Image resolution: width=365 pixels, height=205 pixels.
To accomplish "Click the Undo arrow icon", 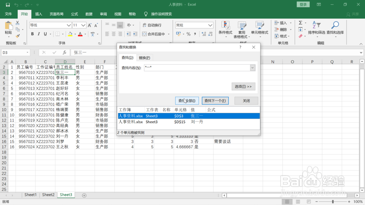I will click(x=16, y=5).
